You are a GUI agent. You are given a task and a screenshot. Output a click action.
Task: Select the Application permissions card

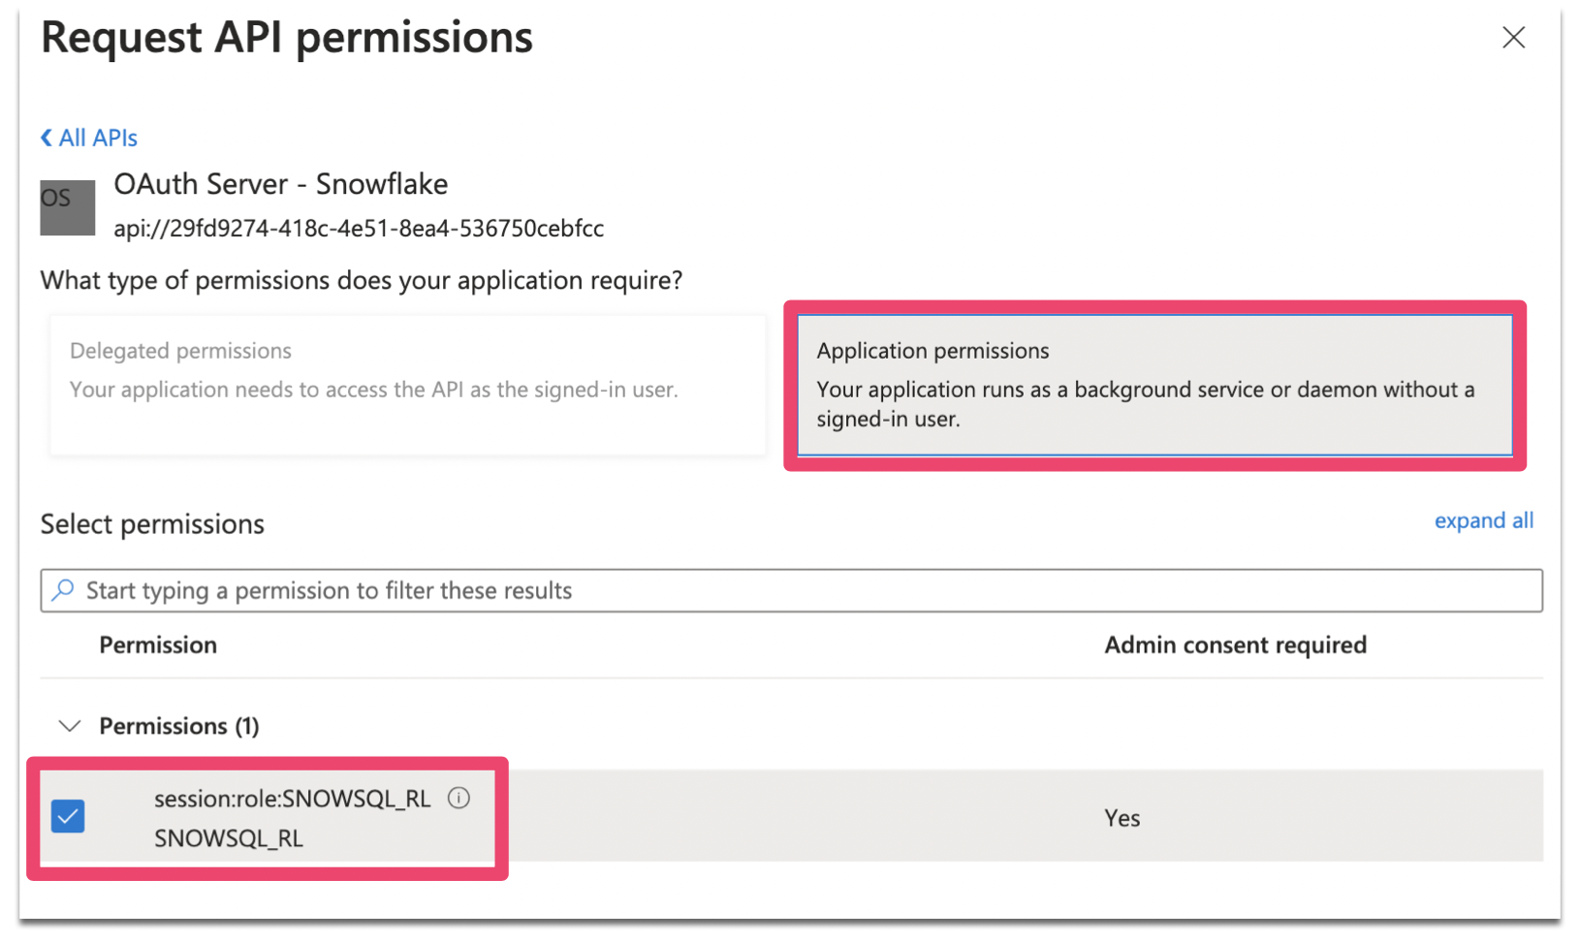pos(1153,385)
